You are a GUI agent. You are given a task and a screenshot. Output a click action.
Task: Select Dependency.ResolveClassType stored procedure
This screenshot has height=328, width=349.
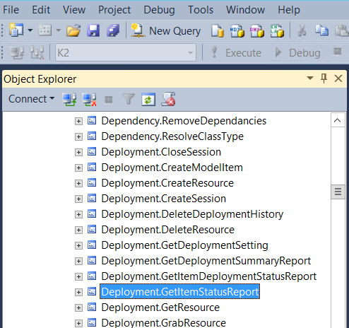pyautogui.click(x=172, y=136)
